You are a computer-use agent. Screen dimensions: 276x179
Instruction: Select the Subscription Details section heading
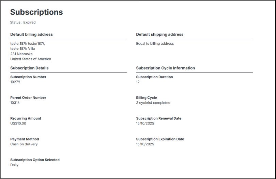[29, 68]
